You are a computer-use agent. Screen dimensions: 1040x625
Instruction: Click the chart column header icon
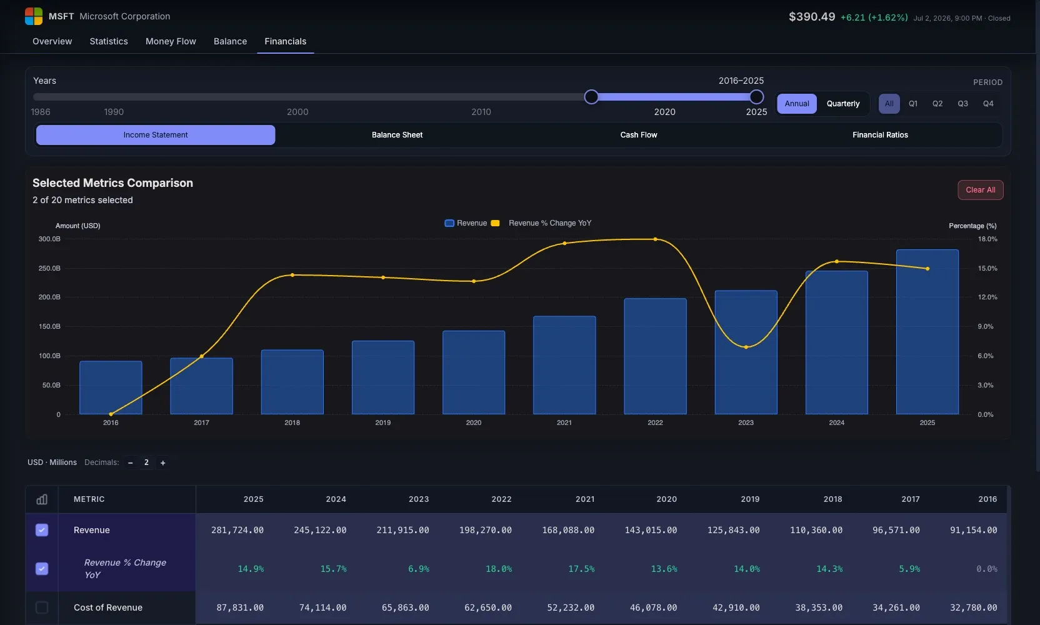[42, 499]
